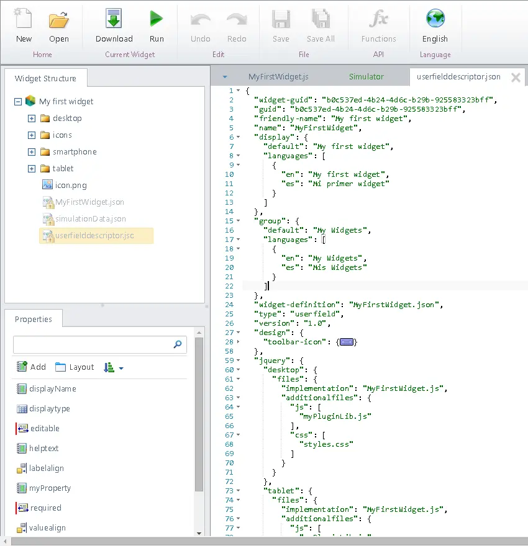Open the editor tab list dropdown arrow
528x546 pixels.
click(225, 76)
